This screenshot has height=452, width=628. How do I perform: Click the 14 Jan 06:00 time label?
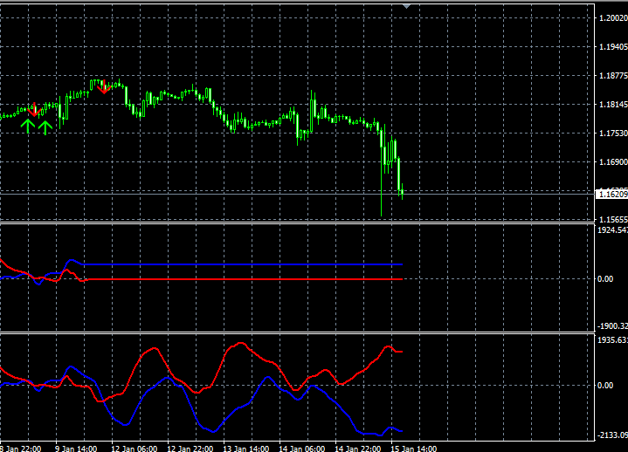coord(302,449)
